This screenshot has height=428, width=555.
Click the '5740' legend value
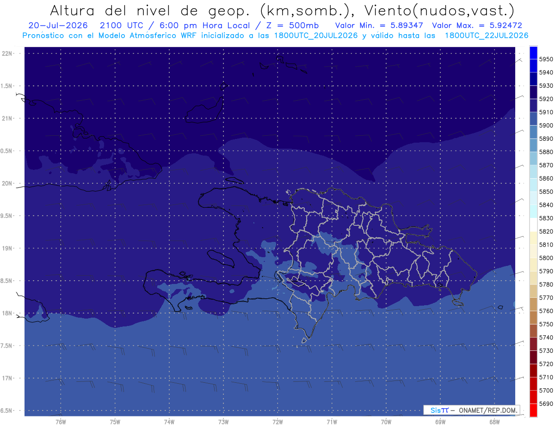pyautogui.click(x=546, y=338)
